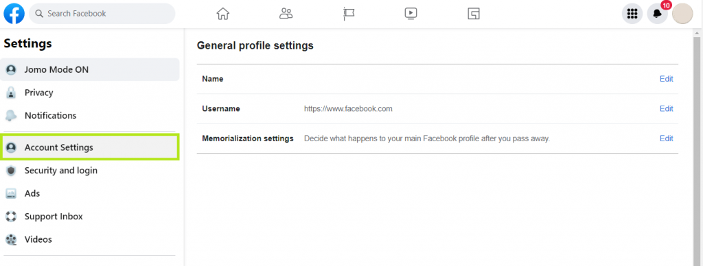
Task: Open the profile avatar menu
Action: [x=682, y=14]
